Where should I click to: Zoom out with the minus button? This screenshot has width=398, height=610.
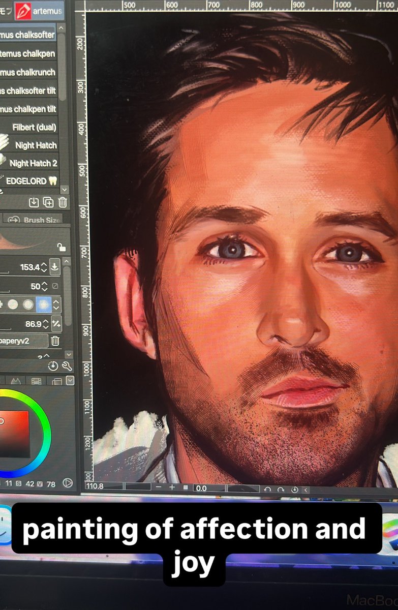[159, 488]
